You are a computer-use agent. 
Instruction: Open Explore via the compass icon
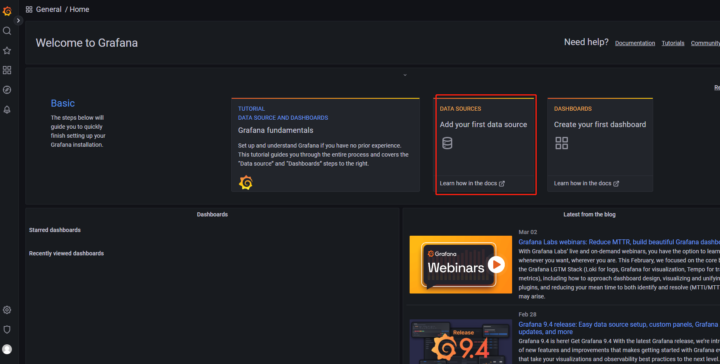click(7, 90)
